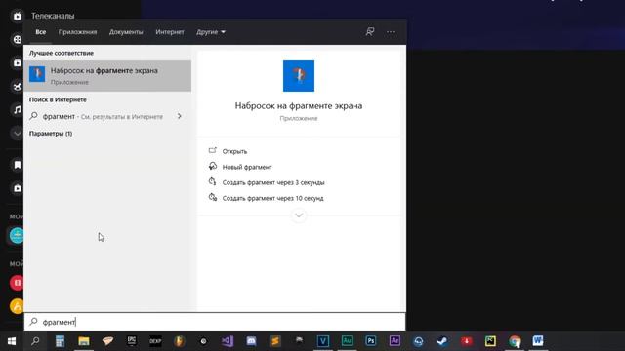Open Visual Studio from the taskbar
This screenshot has height=351, width=625.
pos(228,341)
